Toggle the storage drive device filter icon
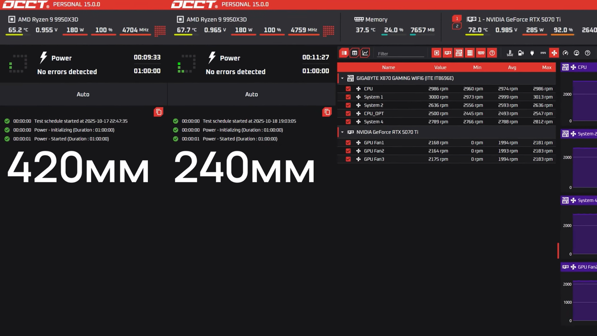 click(470, 53)
